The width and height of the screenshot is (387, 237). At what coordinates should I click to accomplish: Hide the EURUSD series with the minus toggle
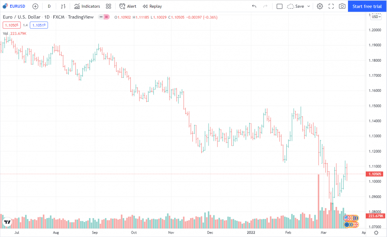tap(101, 17)
